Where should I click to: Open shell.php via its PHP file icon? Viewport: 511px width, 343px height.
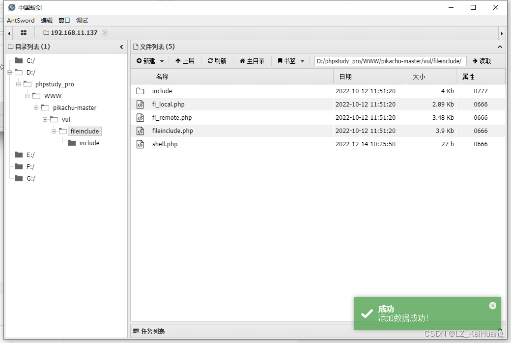click(x=141, y=144)
